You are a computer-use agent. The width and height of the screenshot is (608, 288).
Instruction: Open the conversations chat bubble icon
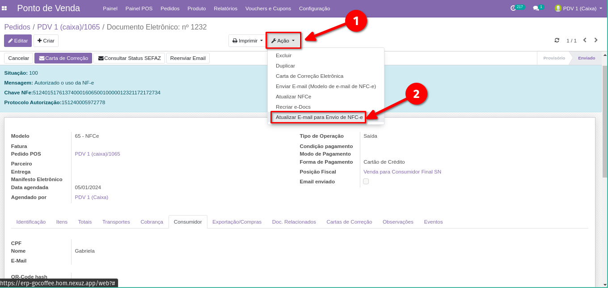click(536, 8)
